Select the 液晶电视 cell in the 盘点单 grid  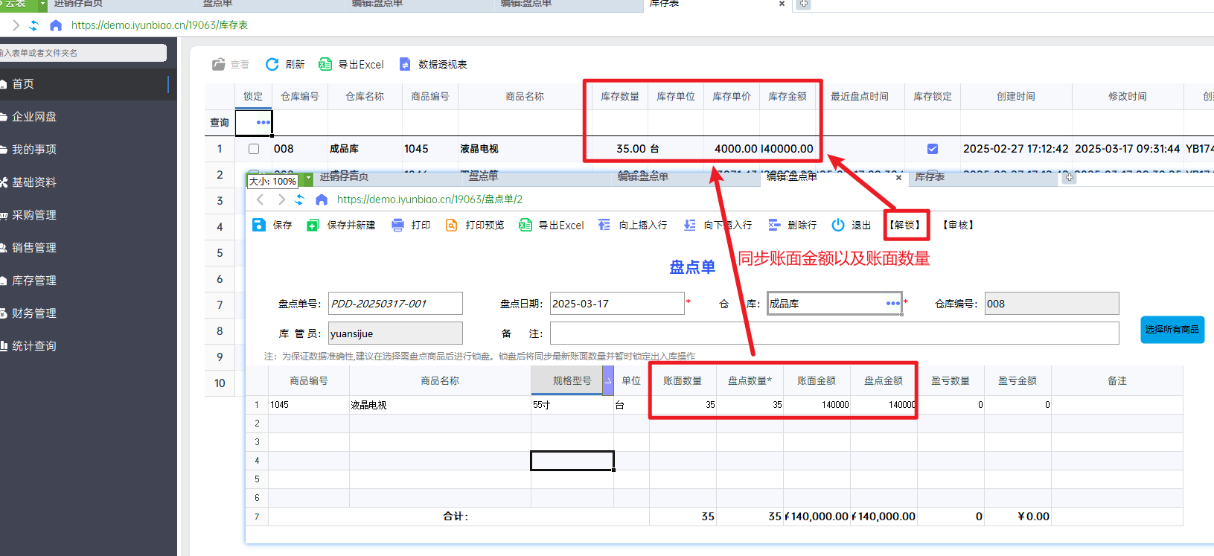pyautogui.click(x=440, y=405)
